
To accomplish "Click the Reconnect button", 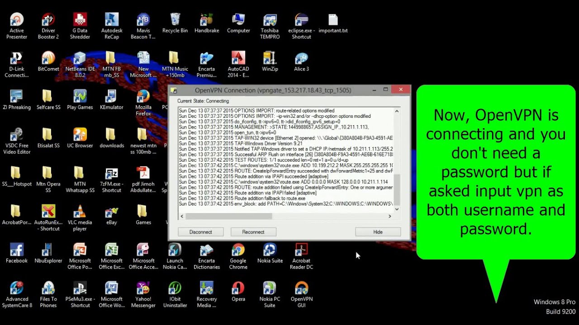I will (253, 232).
